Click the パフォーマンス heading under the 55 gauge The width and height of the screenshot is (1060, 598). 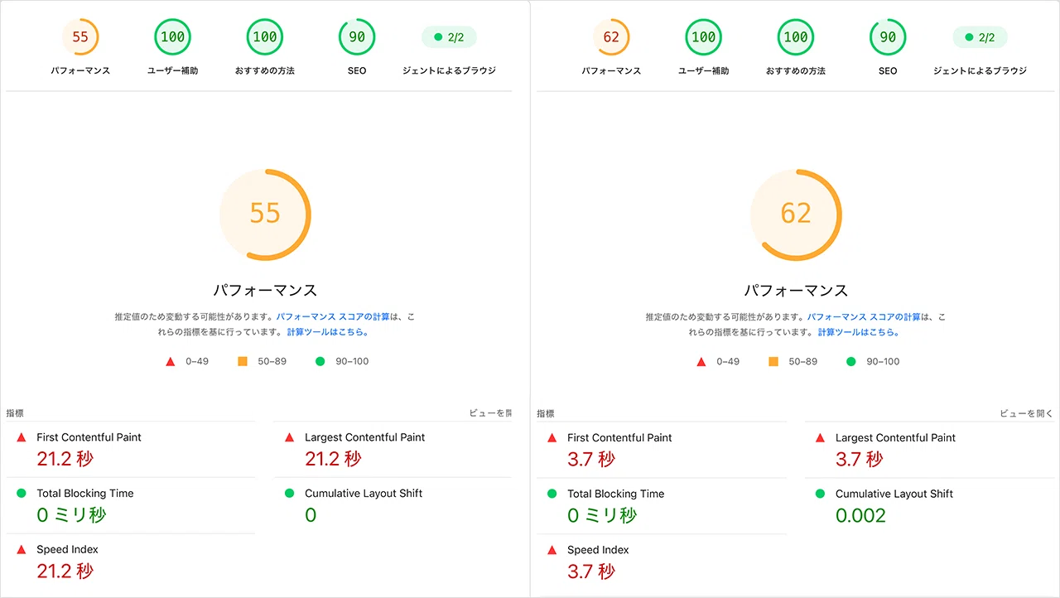point(265,291)
